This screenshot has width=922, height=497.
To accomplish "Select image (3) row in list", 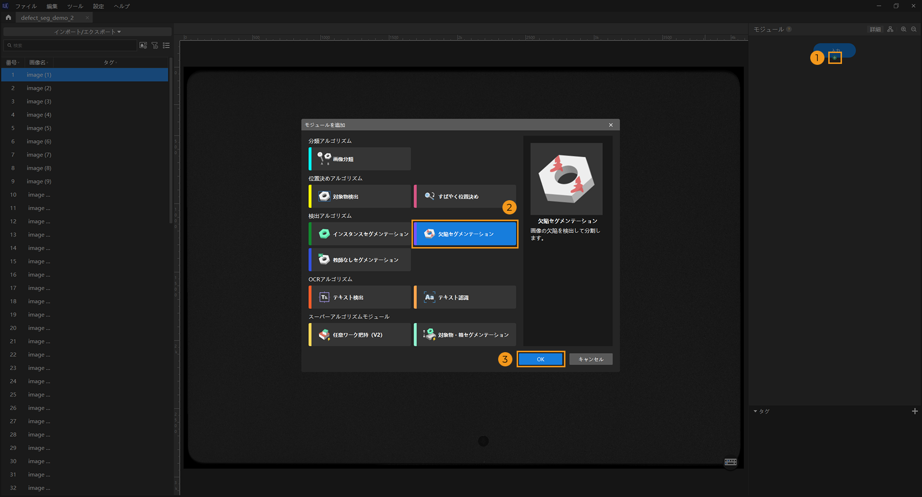I will point(85,101).
